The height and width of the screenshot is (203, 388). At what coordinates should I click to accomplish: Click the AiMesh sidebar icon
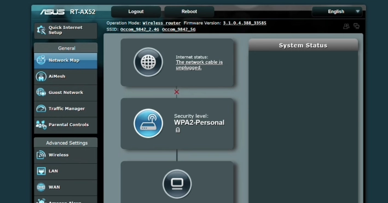pos(41,76)
